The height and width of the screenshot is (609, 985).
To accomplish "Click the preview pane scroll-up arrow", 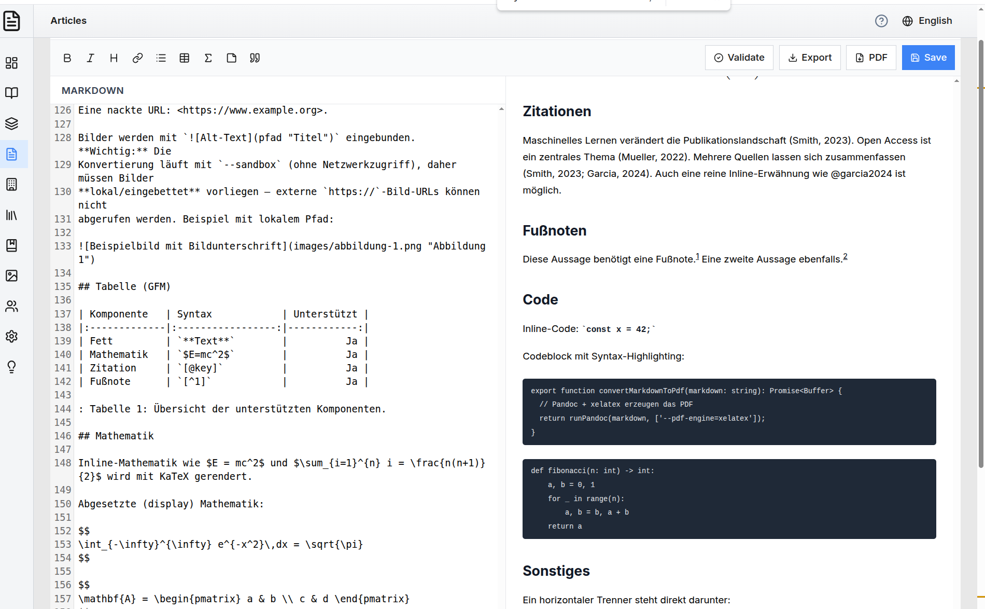I will coord(956,81).
